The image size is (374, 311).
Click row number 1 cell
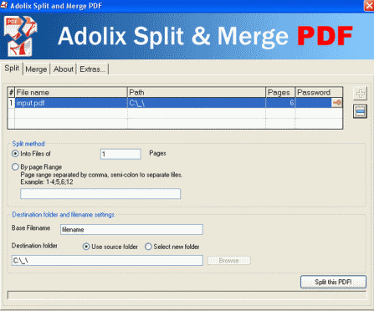point(11,103)
